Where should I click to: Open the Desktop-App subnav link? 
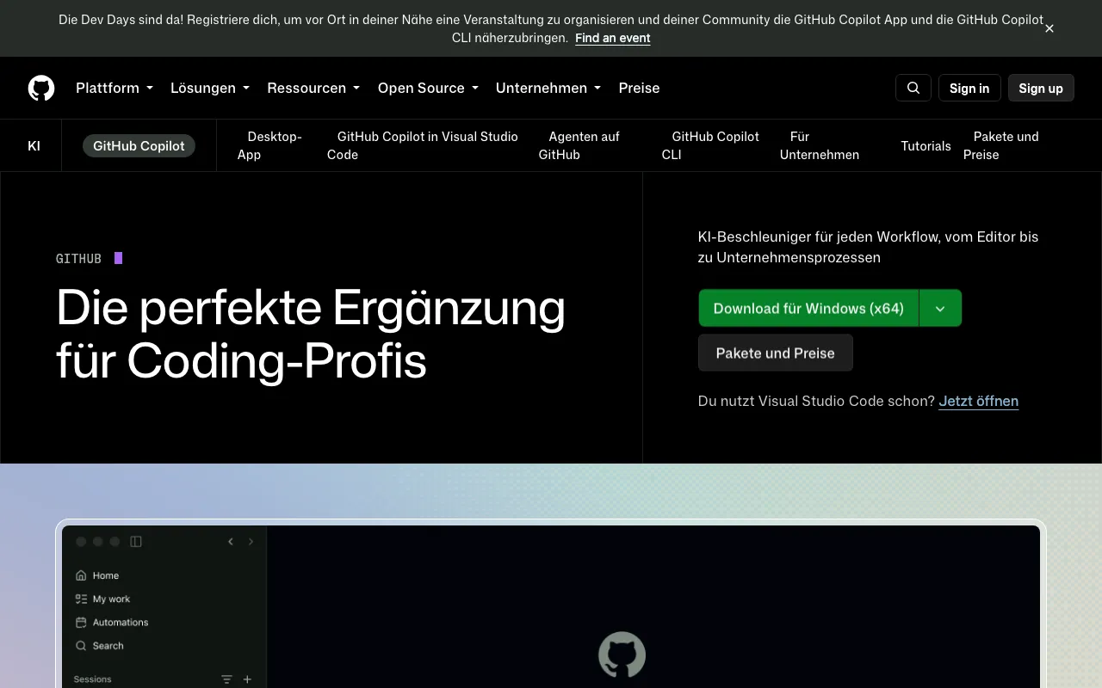269,145
